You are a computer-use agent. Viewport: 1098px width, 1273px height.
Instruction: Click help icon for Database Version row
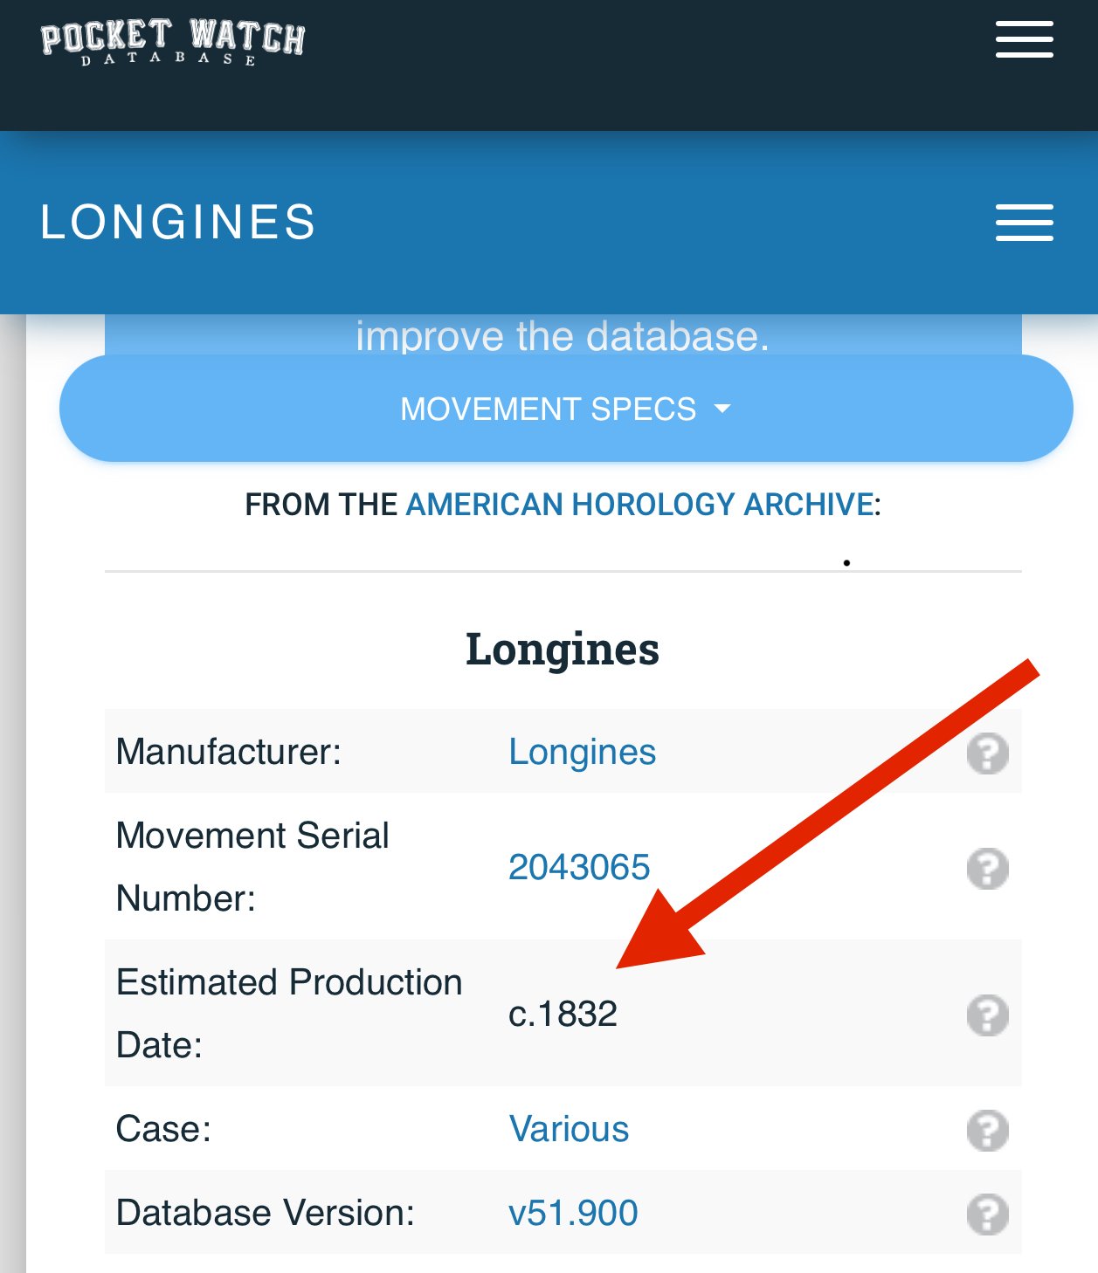point(987,1214)
